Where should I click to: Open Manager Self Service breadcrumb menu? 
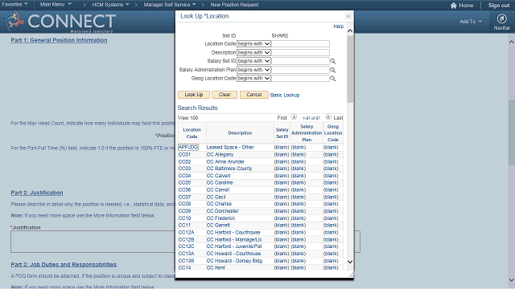170,5
